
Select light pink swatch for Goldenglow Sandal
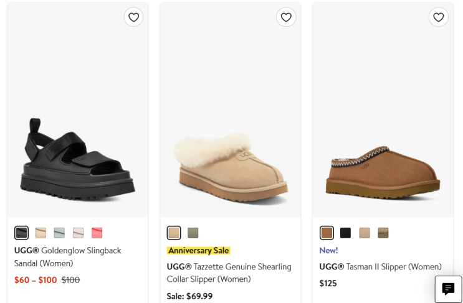[x=78, y=233]
